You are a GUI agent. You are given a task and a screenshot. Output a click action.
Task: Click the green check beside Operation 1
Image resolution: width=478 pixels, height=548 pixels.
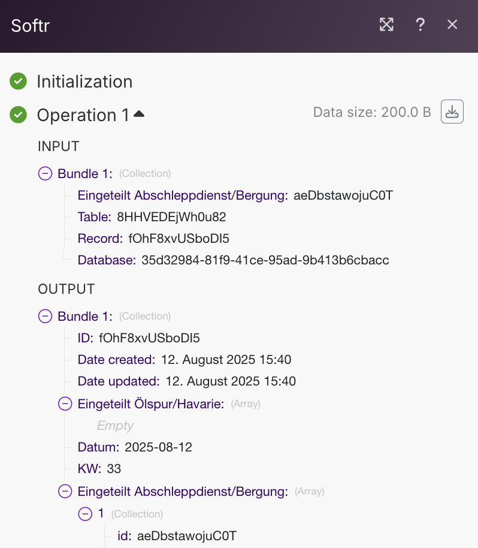18,115
